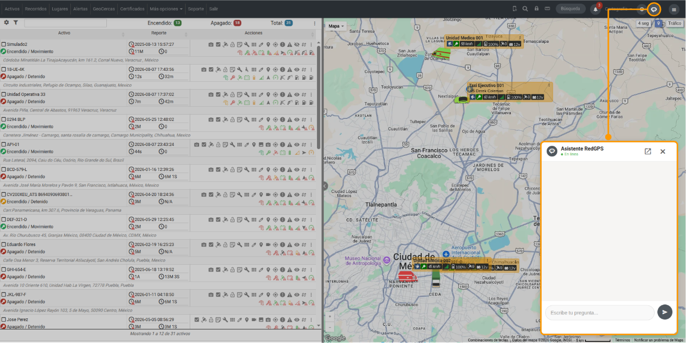Click the Escribe tu pregunta chat field
686x343 pixels.
click(599, 313)
